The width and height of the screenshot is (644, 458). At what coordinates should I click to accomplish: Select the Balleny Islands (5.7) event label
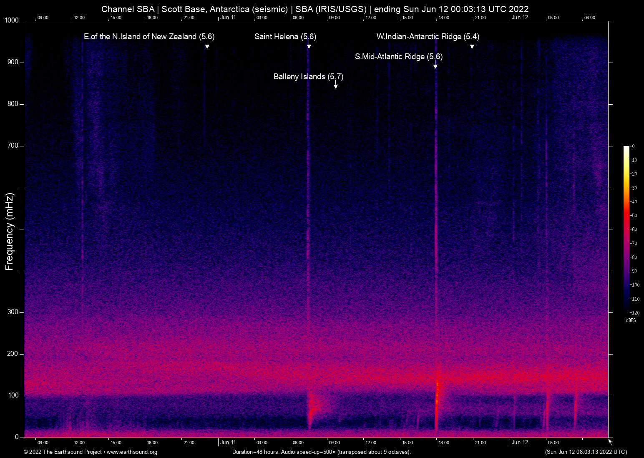[308, 77]
